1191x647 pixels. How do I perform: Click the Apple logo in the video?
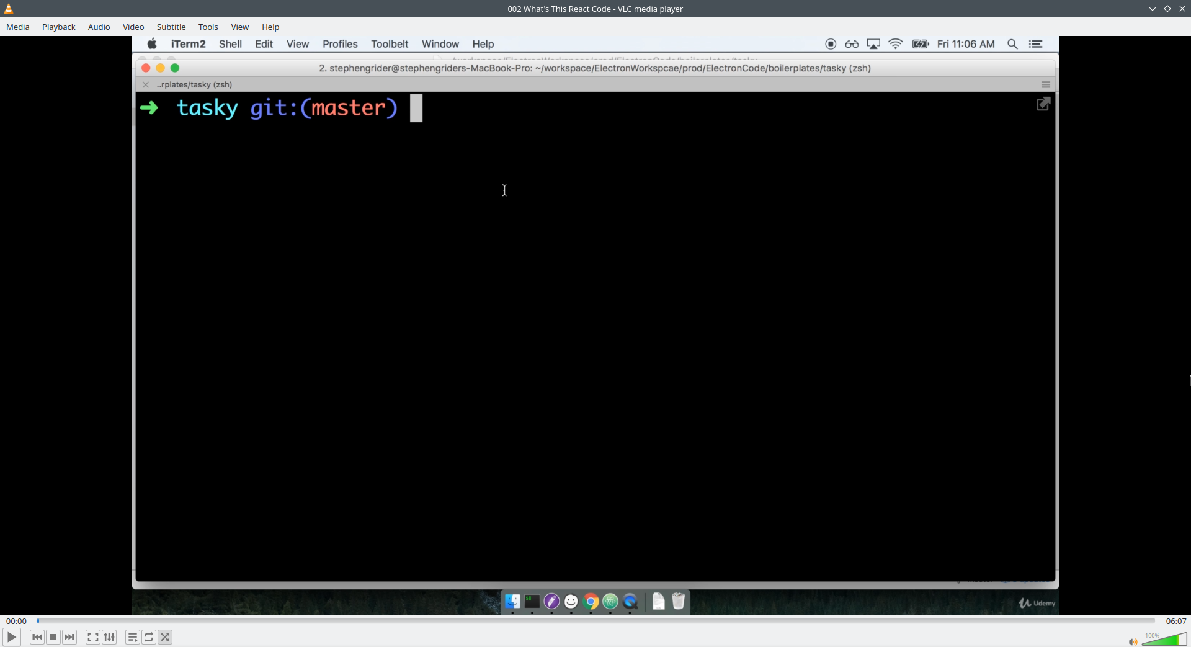pos(152,43)
